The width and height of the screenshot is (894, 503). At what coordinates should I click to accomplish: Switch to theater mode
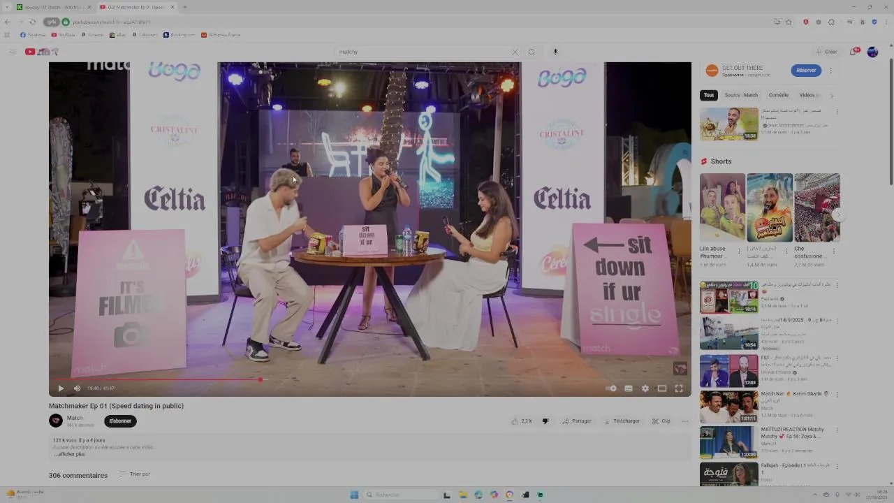click(x=662, y=388)
